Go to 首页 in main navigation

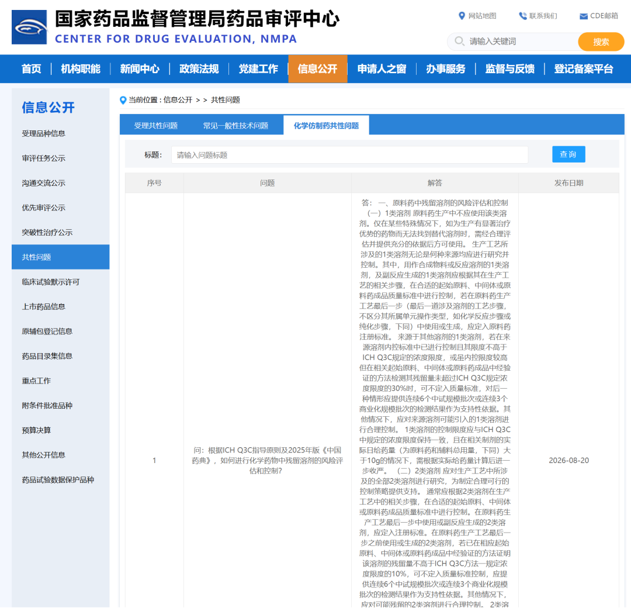(31, 69)
